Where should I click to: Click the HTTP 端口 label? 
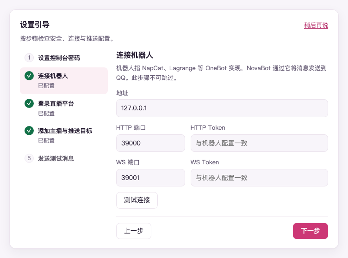(x=131, y=128)
